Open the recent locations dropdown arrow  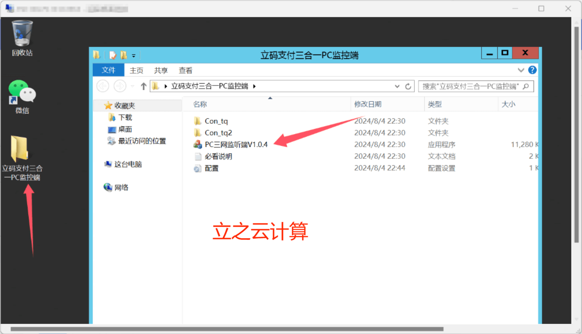(x=132, y=86)
